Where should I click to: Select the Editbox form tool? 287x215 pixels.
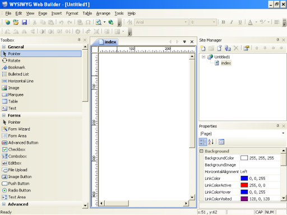click(41, 163)
